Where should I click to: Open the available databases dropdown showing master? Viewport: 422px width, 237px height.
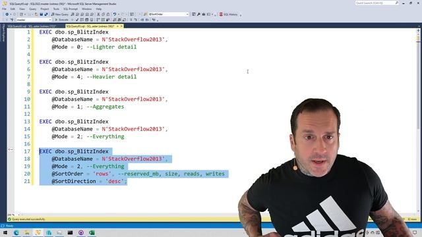click(x=34, y=20)
